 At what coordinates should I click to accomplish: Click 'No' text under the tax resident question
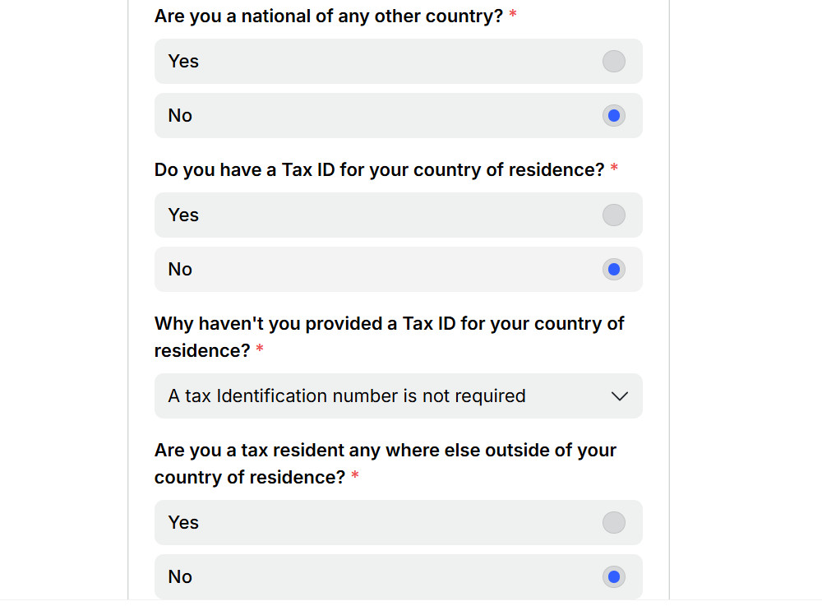[180, 577]
